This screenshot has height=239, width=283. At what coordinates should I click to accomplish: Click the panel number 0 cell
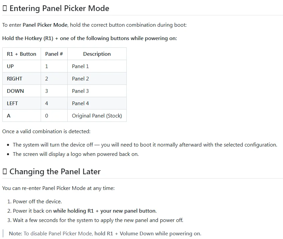pos(54,115)
